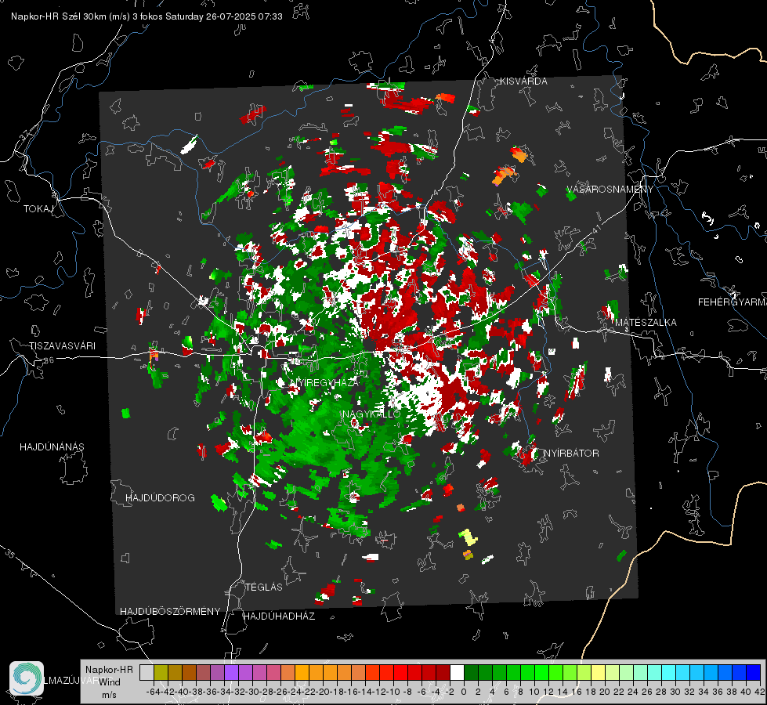Screen dimensions: 767x705
Task: Select the bright green swatch between 10 and 12
Action: pos(541,672)
